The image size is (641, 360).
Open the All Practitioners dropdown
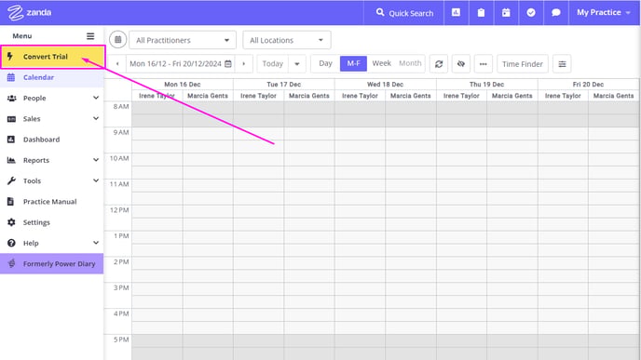tap(183, 40)
